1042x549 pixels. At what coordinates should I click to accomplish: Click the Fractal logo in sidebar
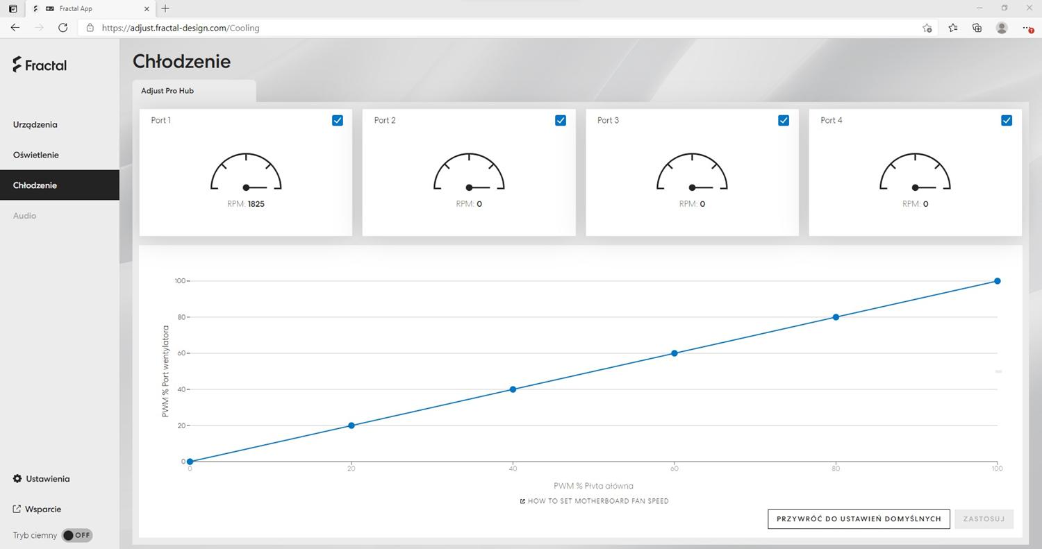(40, 65)
